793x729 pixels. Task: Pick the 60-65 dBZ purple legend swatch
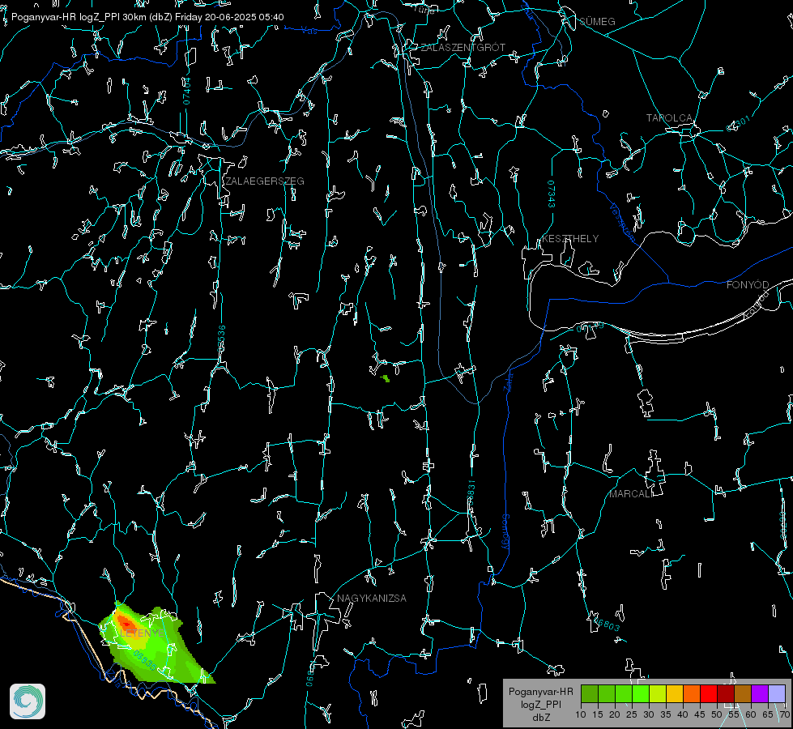click(759, 693)
